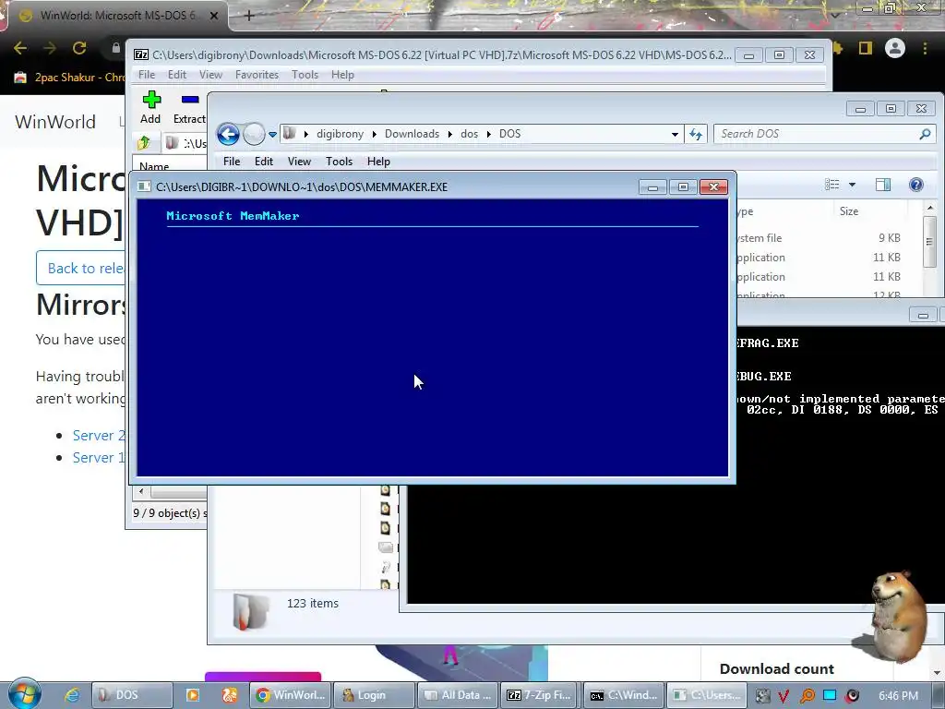Click the Explorer back arrow button

click(229, 134)
